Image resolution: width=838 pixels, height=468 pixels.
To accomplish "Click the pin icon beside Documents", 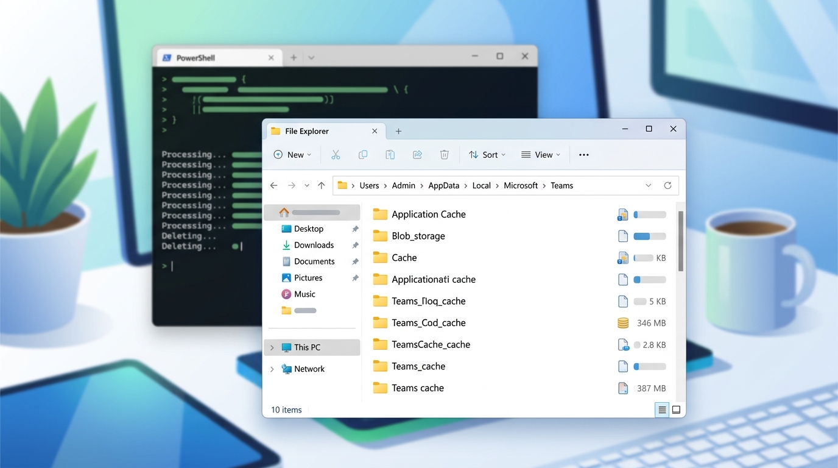I will pos(355,262).
